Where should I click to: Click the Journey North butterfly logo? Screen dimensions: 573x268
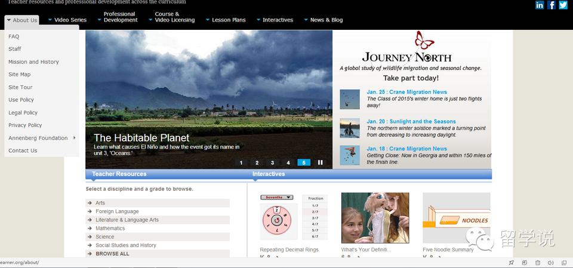click(x=424, y=41)
